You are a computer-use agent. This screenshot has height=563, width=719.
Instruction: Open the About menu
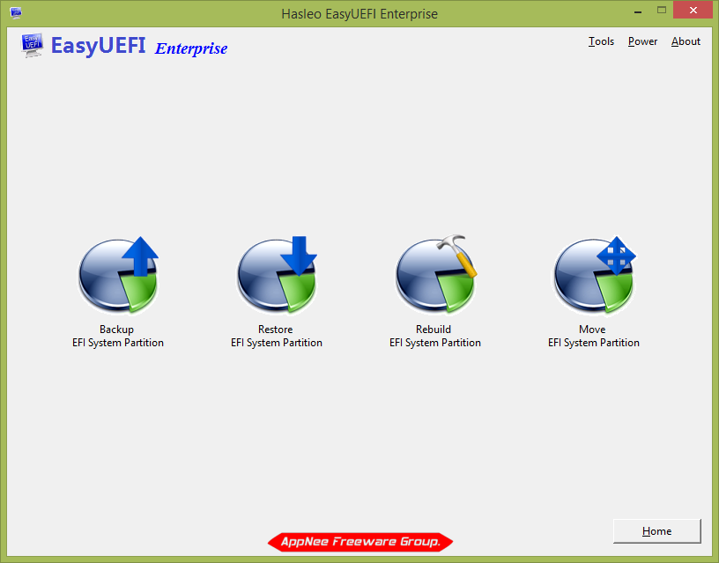click(686, 41)
